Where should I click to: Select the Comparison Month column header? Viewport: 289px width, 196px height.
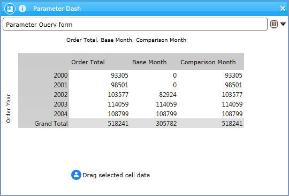(x=208, y=62)
